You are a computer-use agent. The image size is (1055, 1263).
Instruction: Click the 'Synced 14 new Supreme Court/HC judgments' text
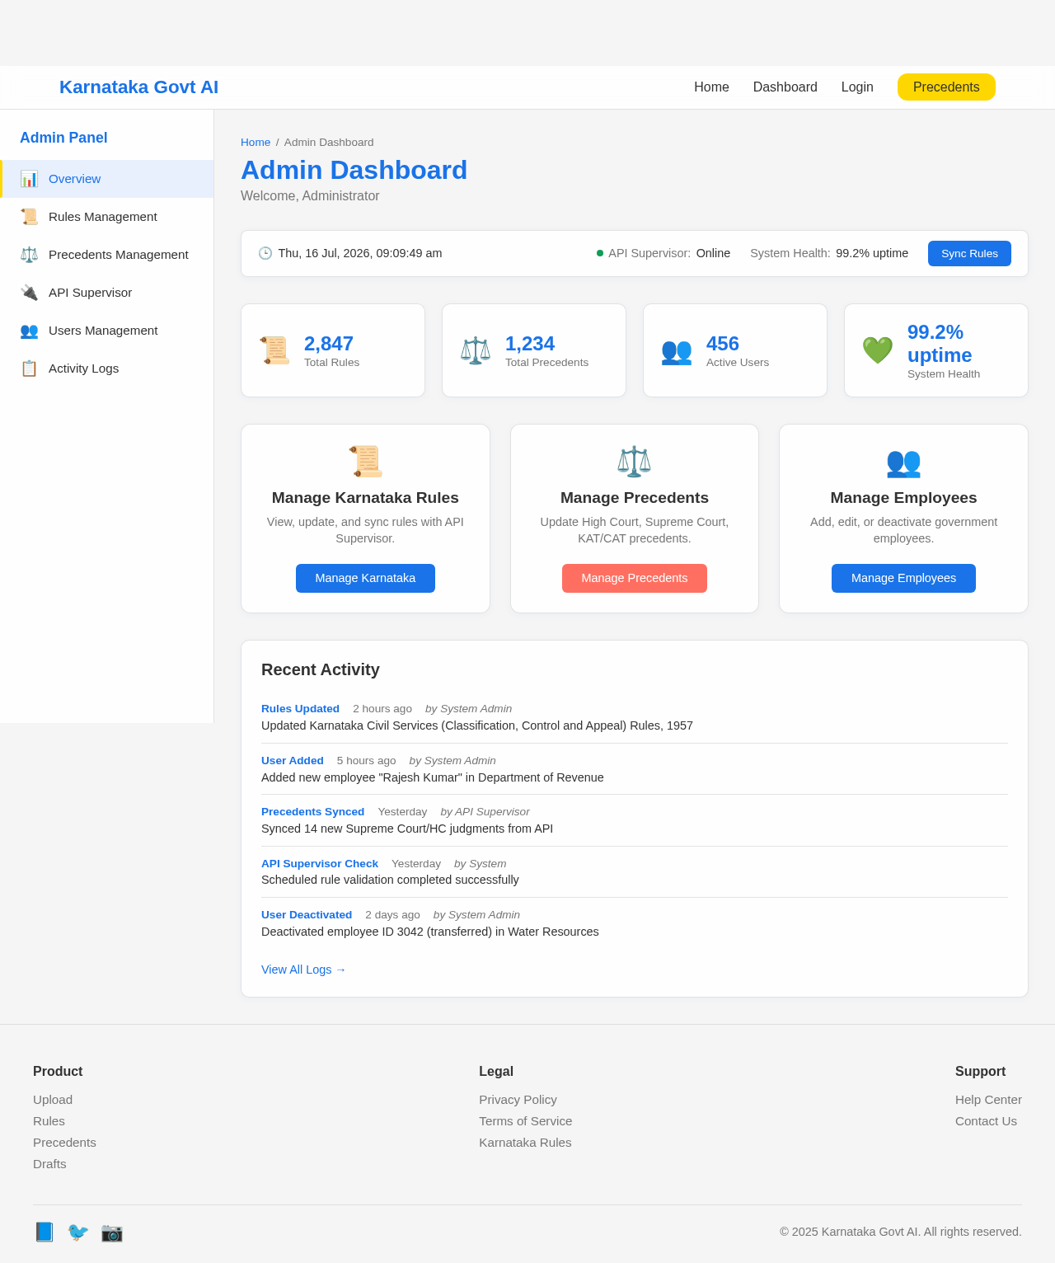(407, 829)
